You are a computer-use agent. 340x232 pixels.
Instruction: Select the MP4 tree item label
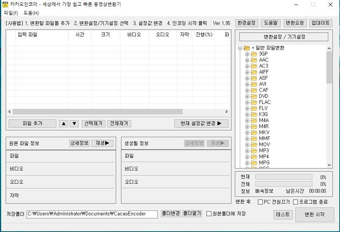(x=264, y=156)
